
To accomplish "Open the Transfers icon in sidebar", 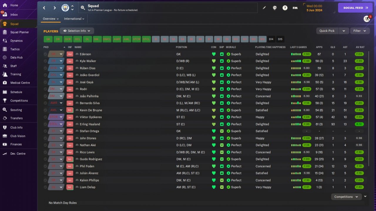I will [5, 118].
